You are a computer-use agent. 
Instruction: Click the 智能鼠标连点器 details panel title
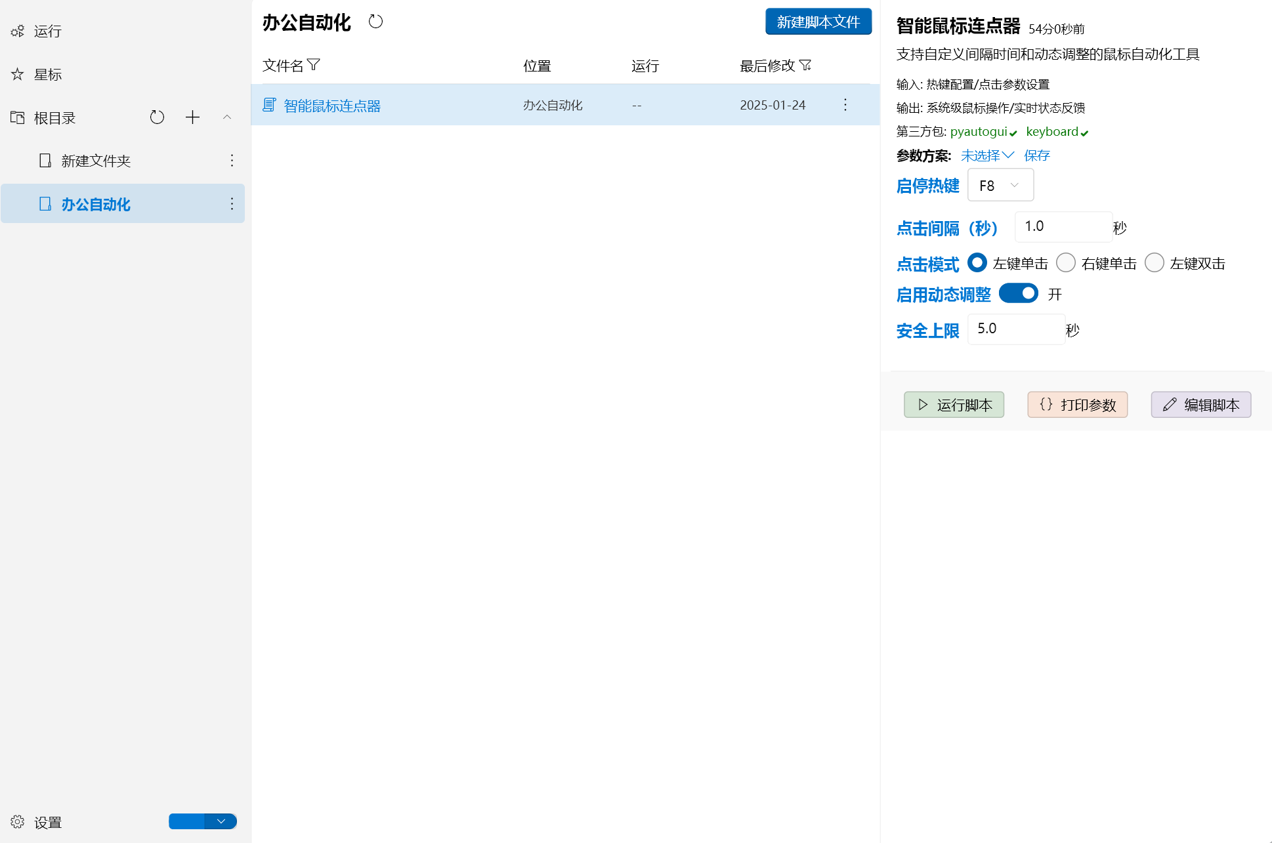[958, 26]
